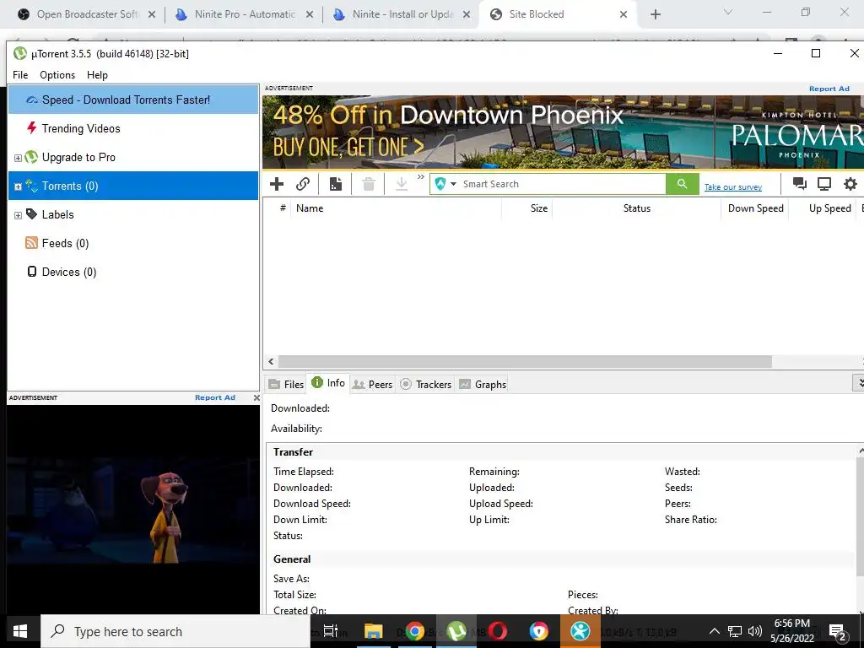Switch to the Info tab
The height and width of the screenshot is (648, 864).
coord(328,383)
